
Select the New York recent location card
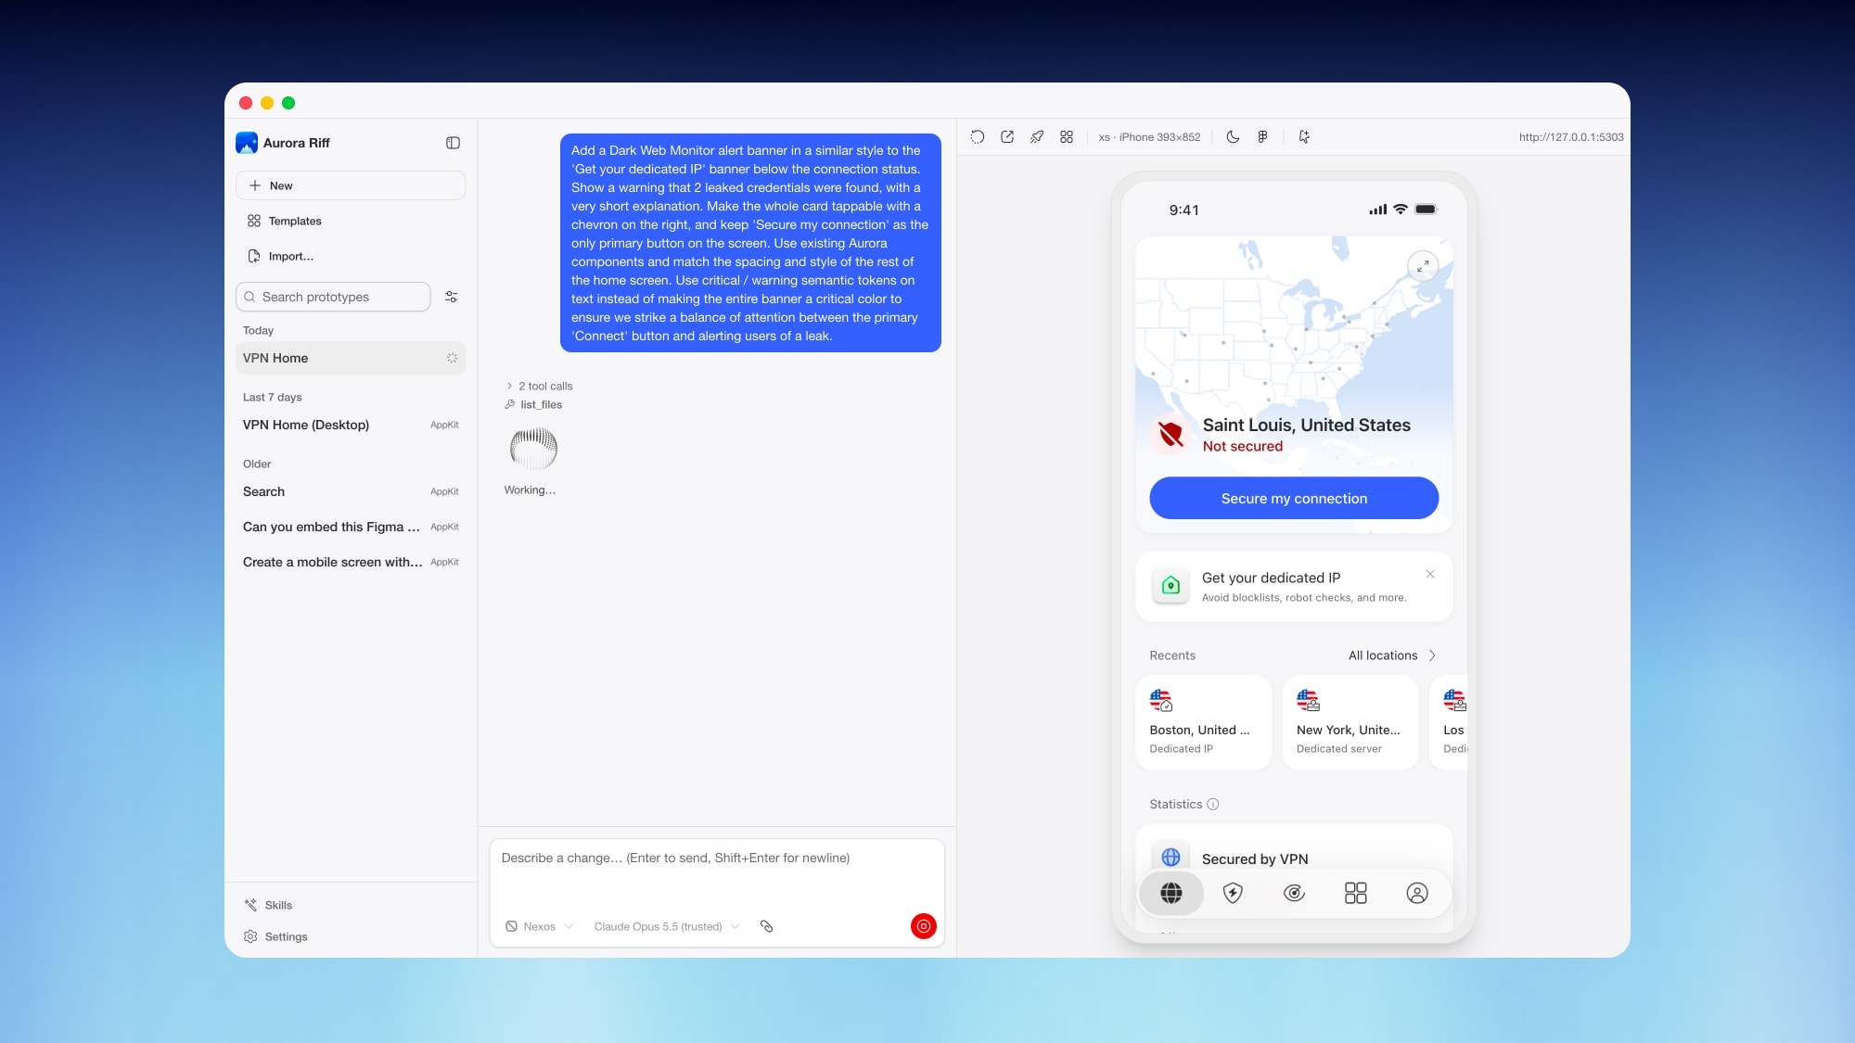1350,722
